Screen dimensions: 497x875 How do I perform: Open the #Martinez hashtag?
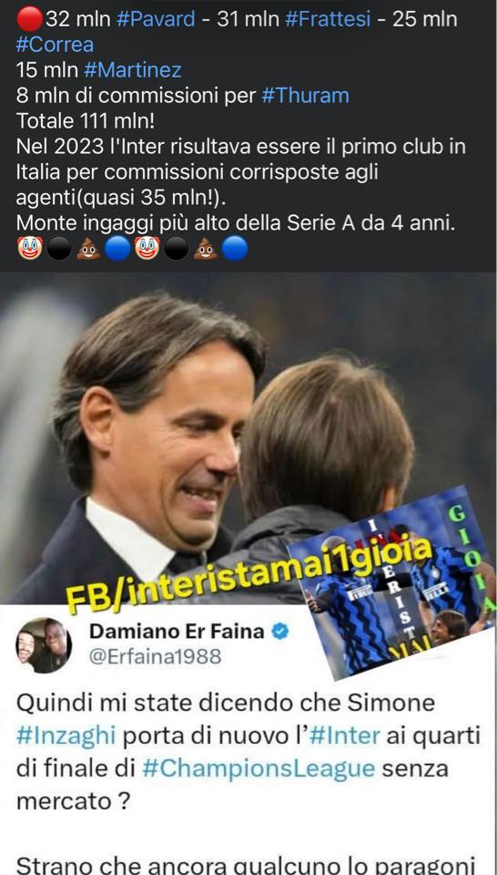(x=133, y=70)
